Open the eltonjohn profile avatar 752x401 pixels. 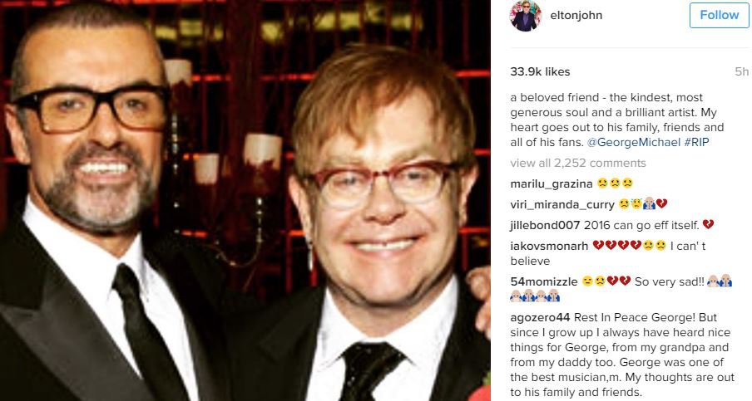coord(525,15)
